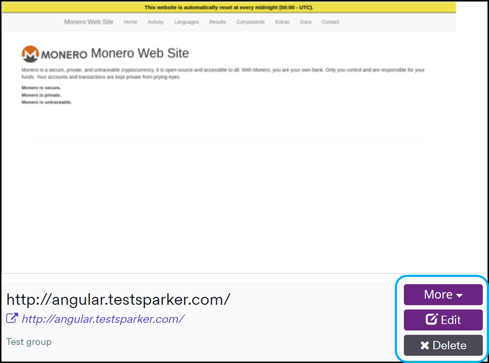Viewport: 489px width, 363px height.
Task: Open the Contact nav link
Action: tap(330, 22)
